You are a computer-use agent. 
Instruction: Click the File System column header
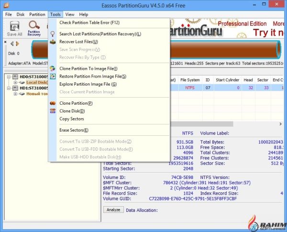click(x=190, y=80)
